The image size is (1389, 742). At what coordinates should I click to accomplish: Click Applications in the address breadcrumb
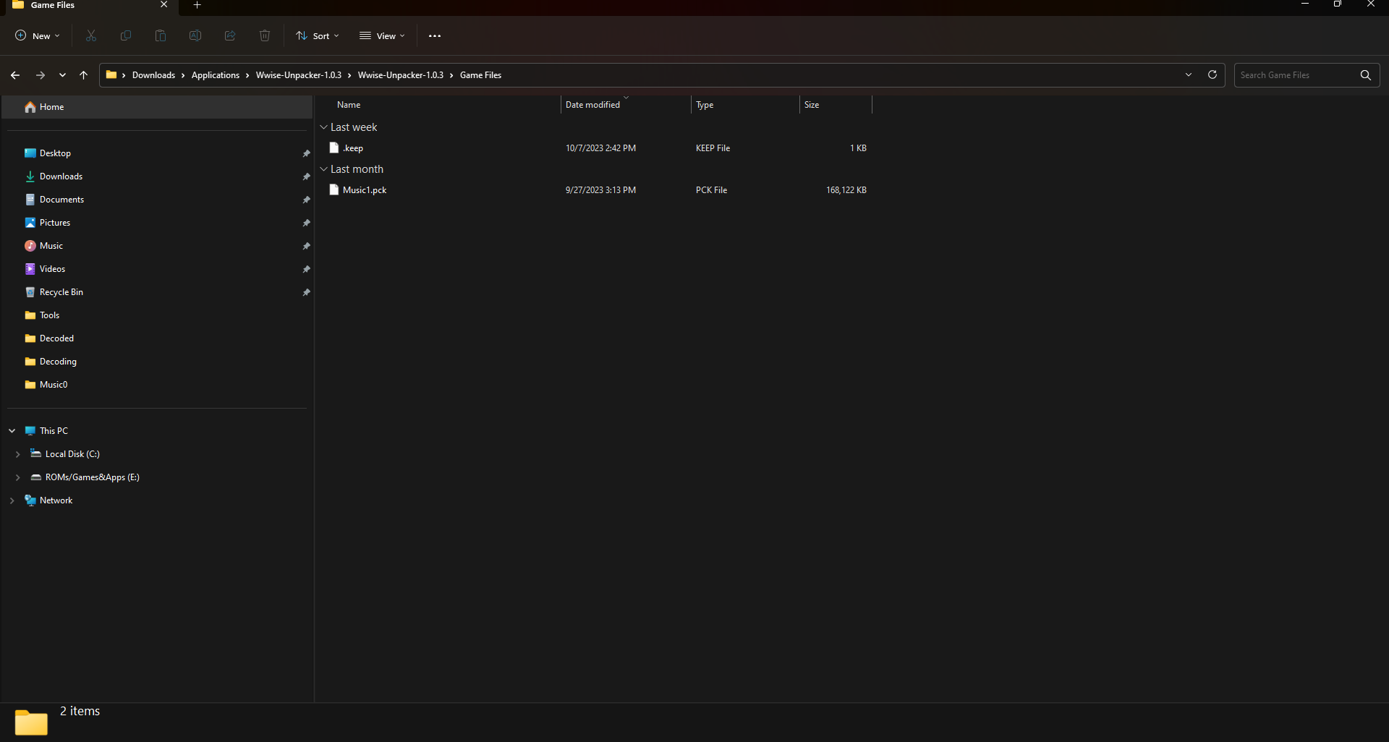(215, 75)
